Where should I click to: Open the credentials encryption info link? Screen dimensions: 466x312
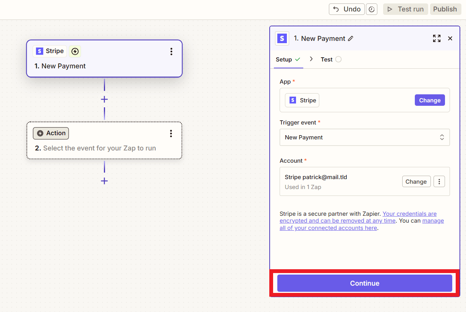[x=409, y=214]
